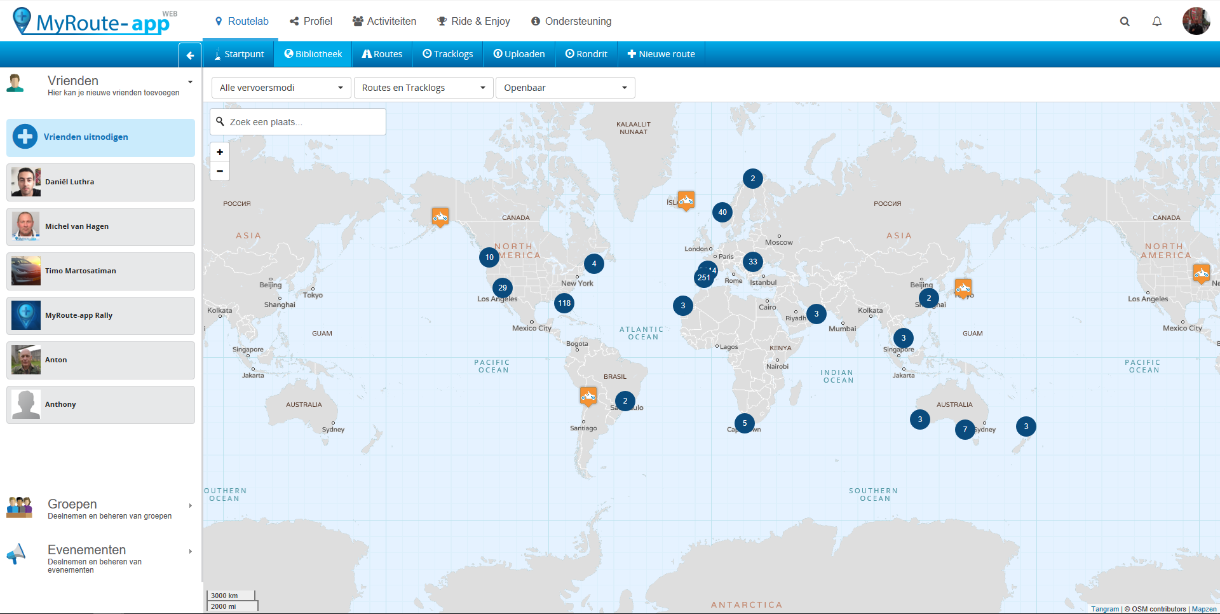This screenshot has height=614, width=1220.
Task: Select MyRoute-app Rally friend entry
Action: (101, 316)
